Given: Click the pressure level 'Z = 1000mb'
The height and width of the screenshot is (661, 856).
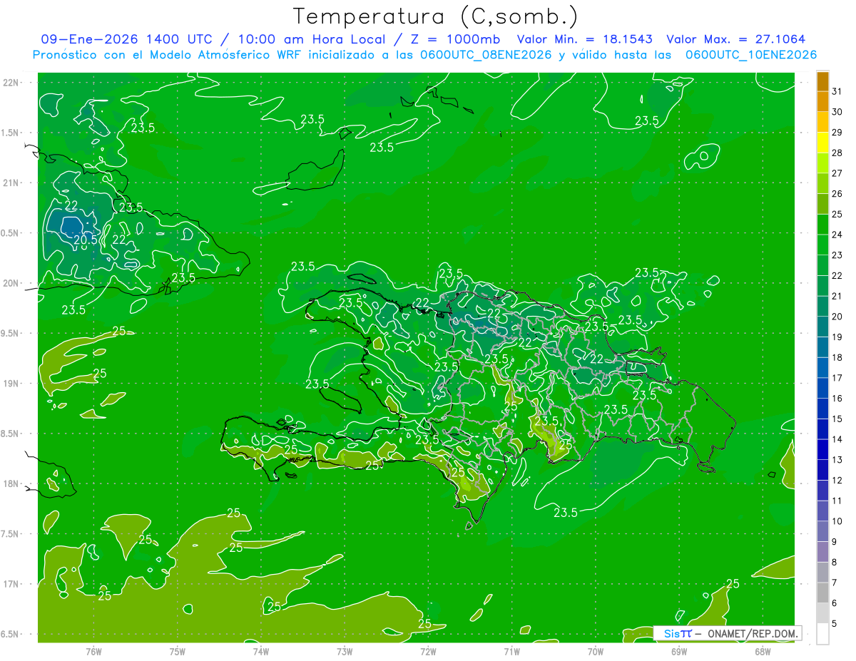Looking at the screenshot, I should point(454,39).
